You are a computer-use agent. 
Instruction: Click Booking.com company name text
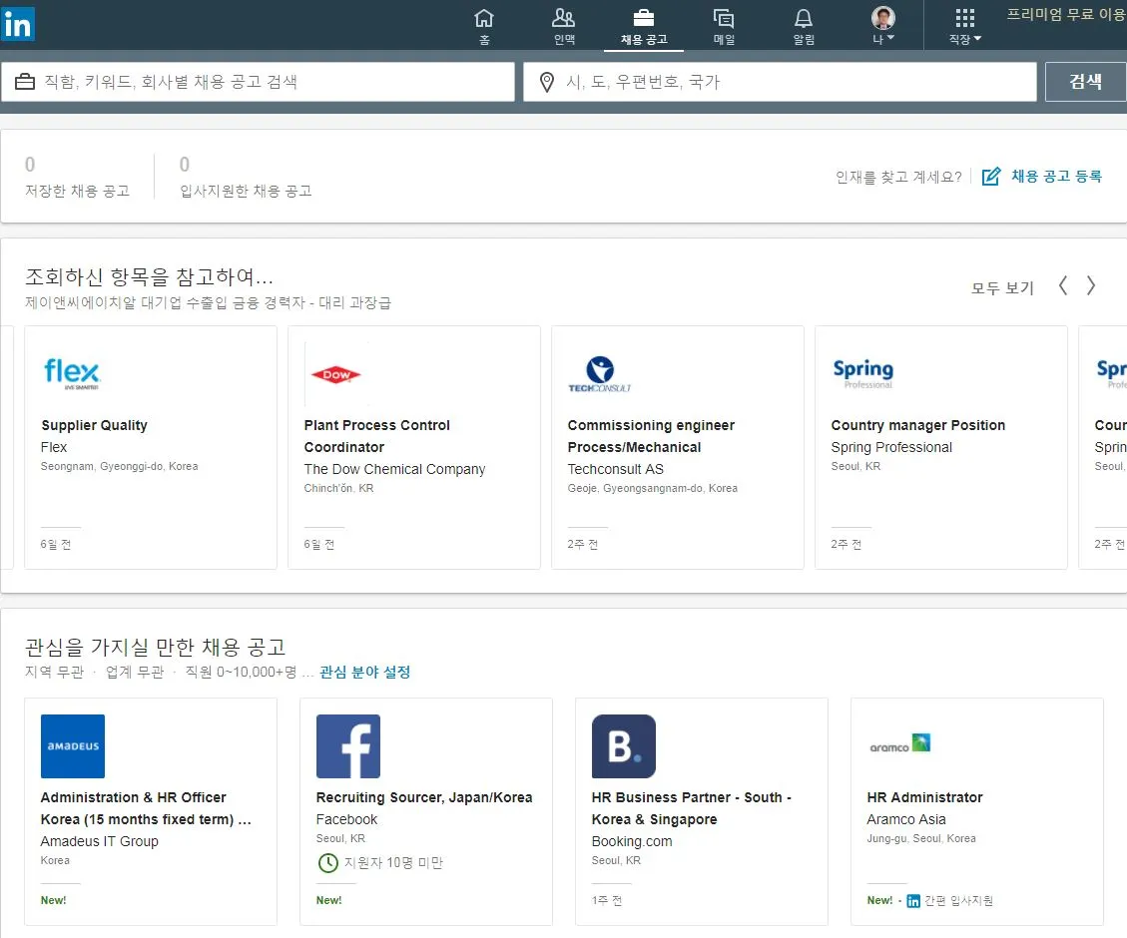coord(632,841)
